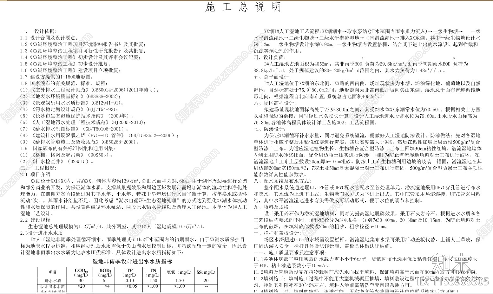Image resolution: width=493 pixels, height=294 pixels.
Task: Select heading '四、设计负荷:'
Action: pos(269,57)
